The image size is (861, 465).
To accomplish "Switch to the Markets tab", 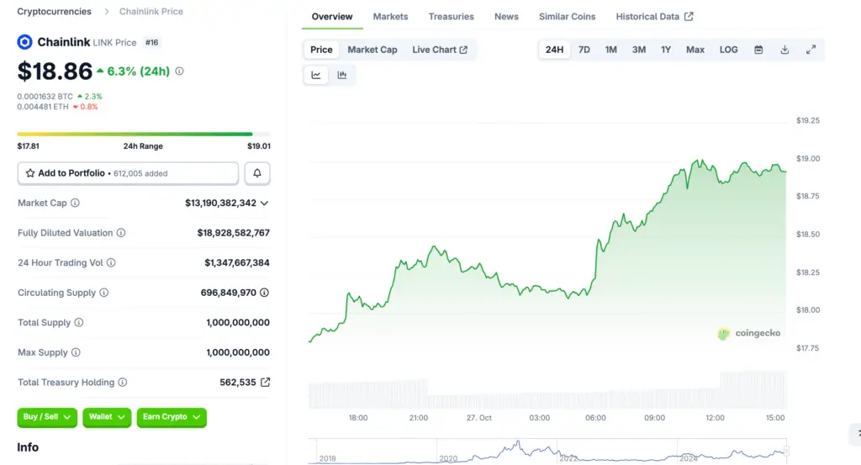I will tap(390, 17).
